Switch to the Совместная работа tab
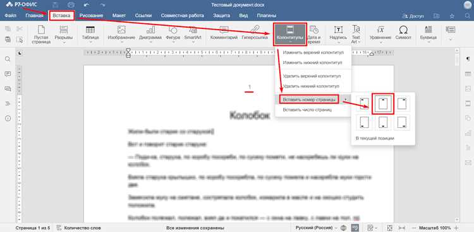Viewport: 474px width, 232px height. [182, 15]
